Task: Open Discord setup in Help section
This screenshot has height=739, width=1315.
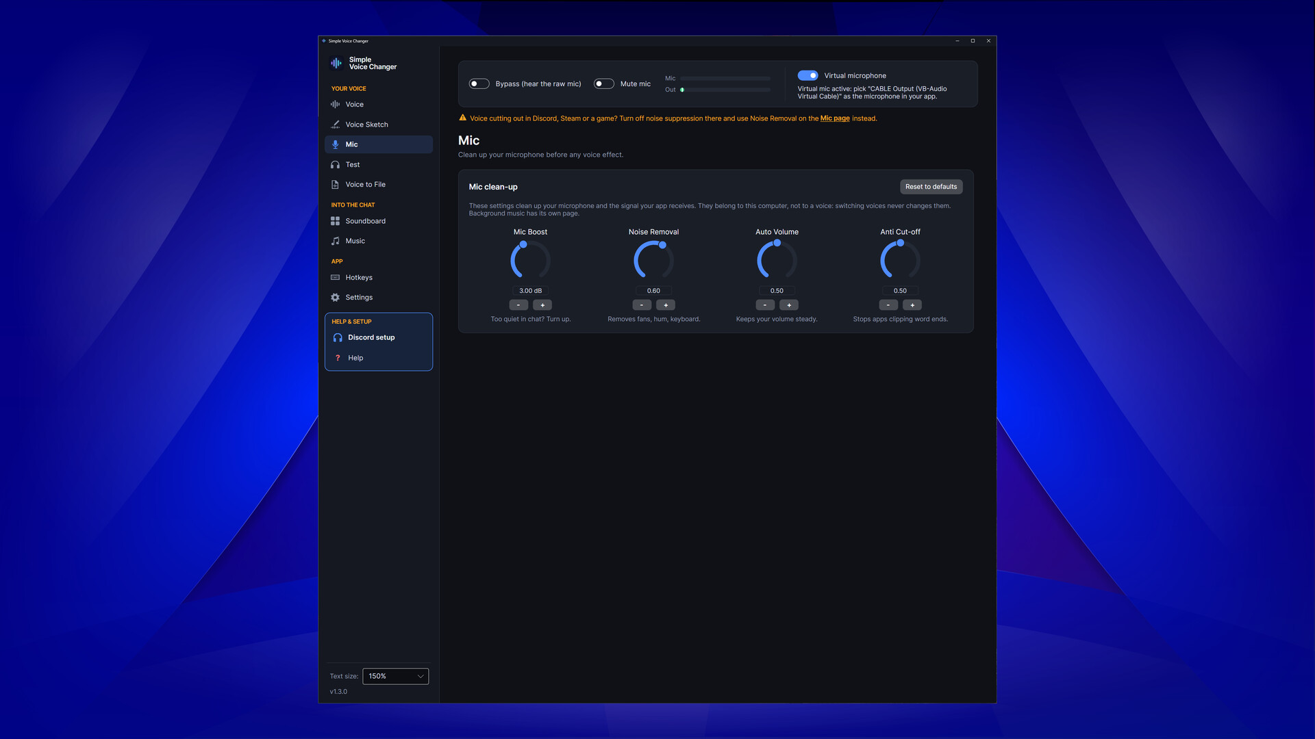Action: (379, 337)
